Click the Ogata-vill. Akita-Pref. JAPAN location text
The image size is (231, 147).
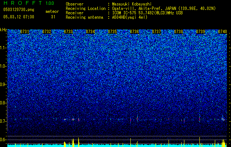tap(164, 8)
